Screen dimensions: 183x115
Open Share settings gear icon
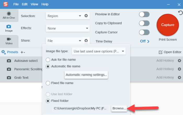pos(86,41)
